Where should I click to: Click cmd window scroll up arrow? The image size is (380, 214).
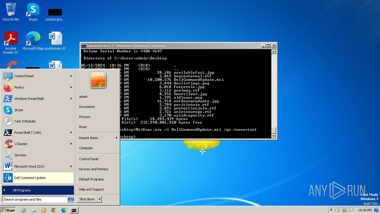pos(274,52)
